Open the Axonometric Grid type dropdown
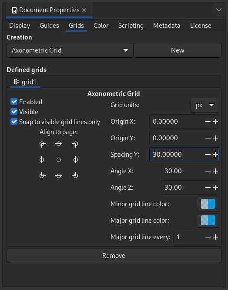The height and width of the screenshot is (290, 228). [x=70, y=50]
